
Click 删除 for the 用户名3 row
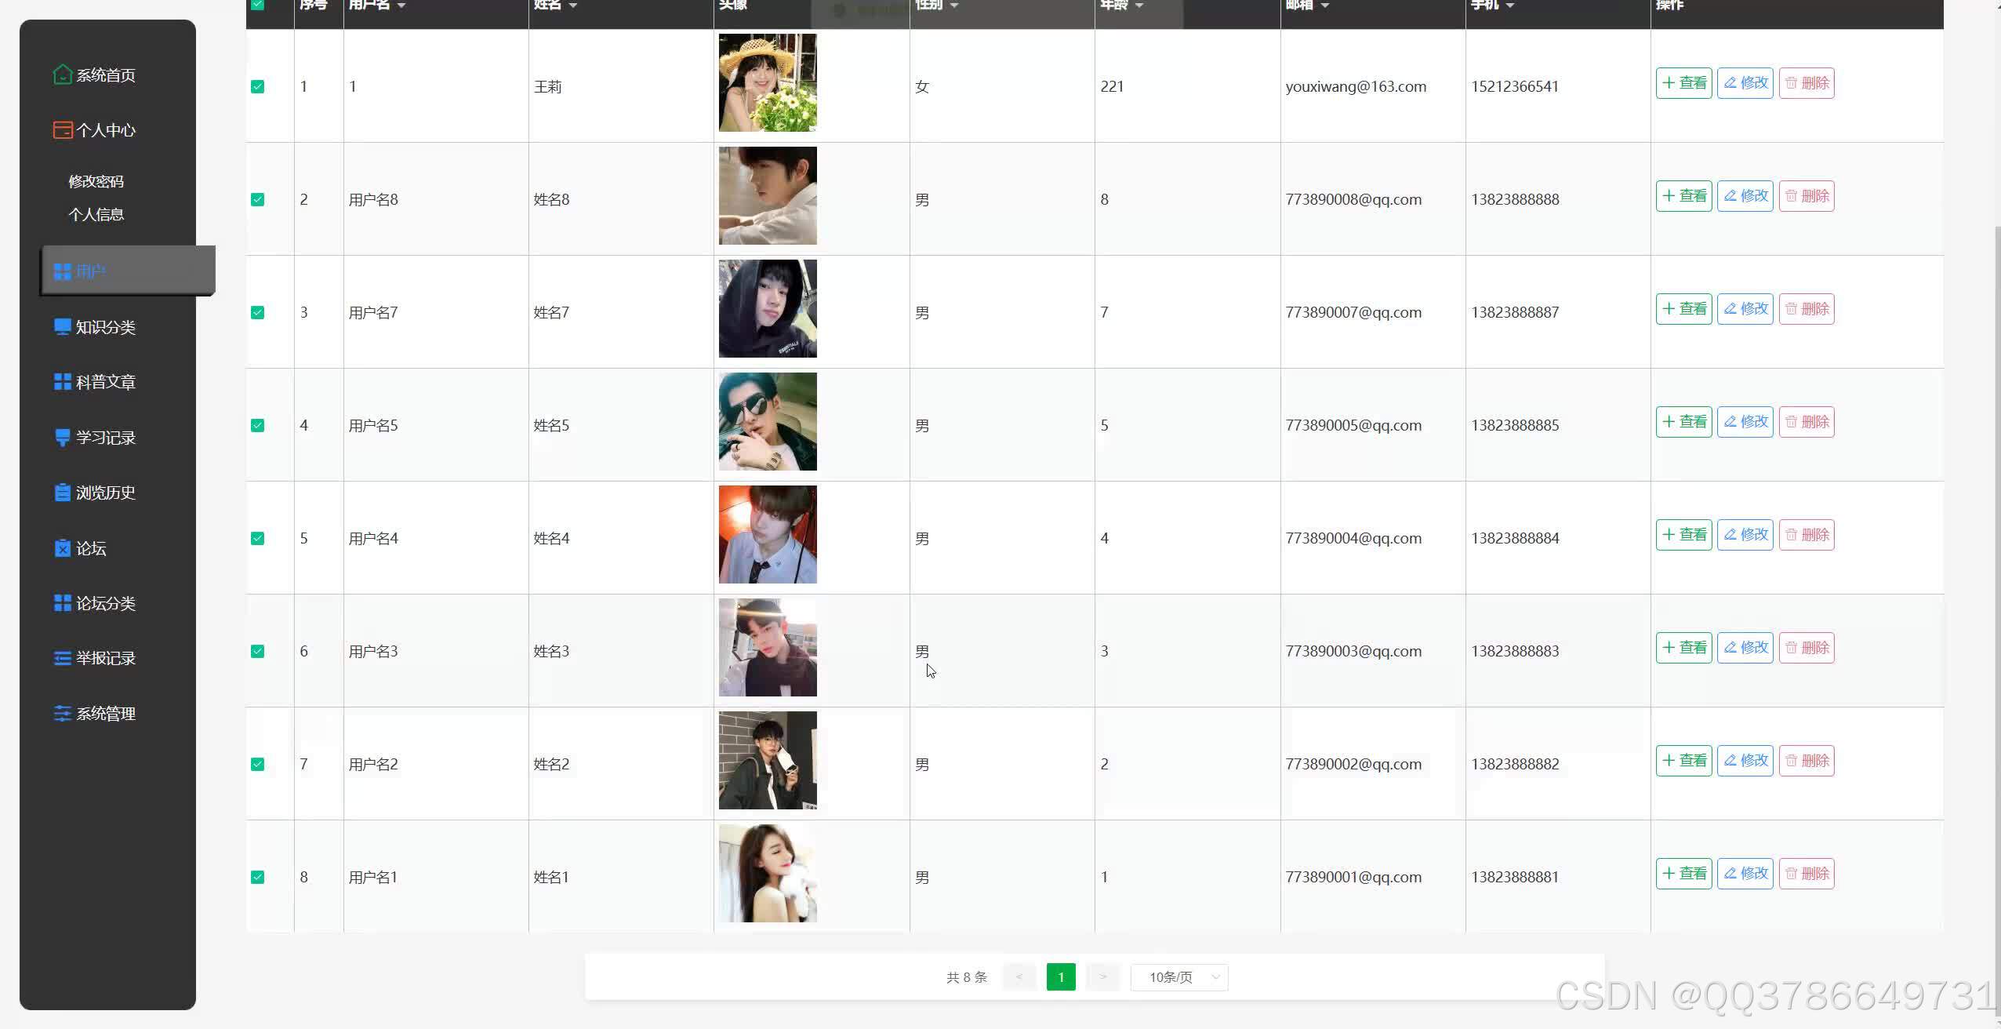point(1807,648)
